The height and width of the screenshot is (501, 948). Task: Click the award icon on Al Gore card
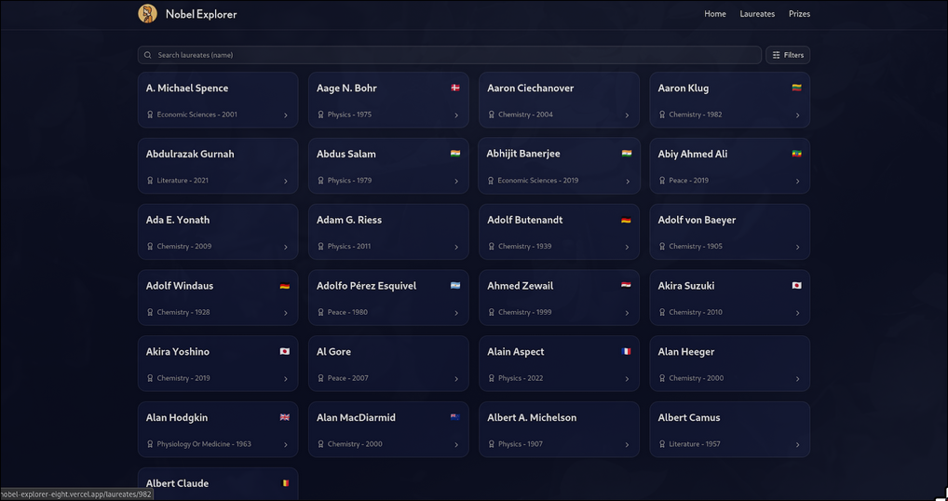pyautogui.click(x=320, y=378)
